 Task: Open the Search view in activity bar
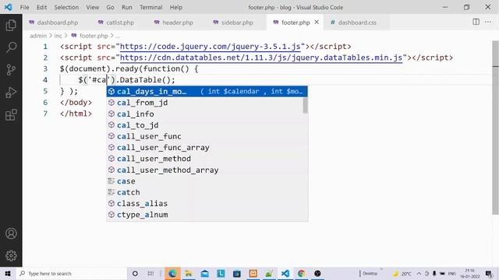coord(11,47)
